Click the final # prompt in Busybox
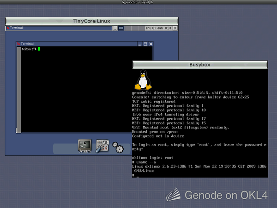 (x=133, y=175)
